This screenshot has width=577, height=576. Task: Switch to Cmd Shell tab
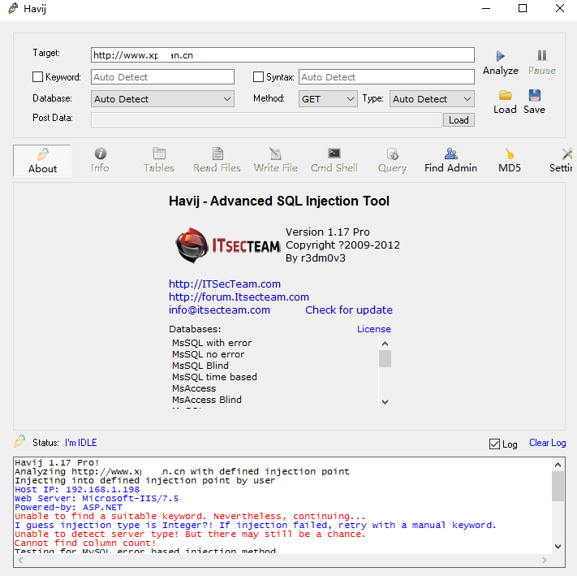(334, 161)
